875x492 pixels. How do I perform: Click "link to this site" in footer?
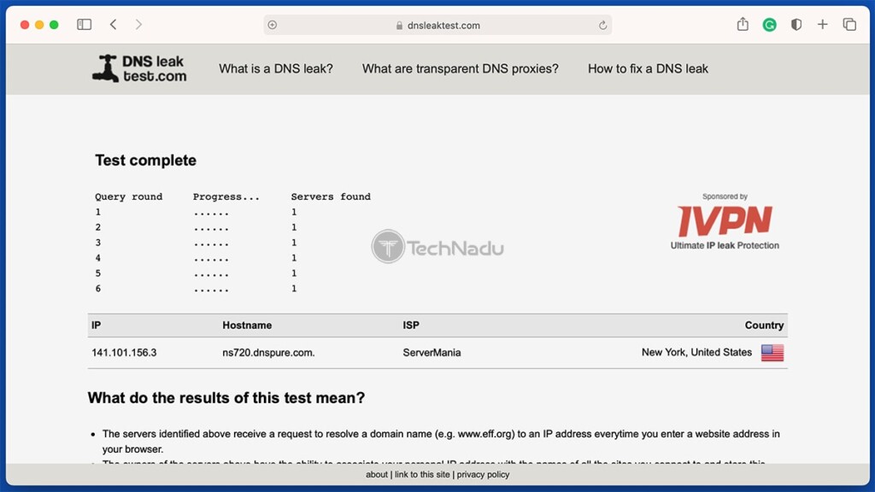pyautogui.click(x=422, y=475)
